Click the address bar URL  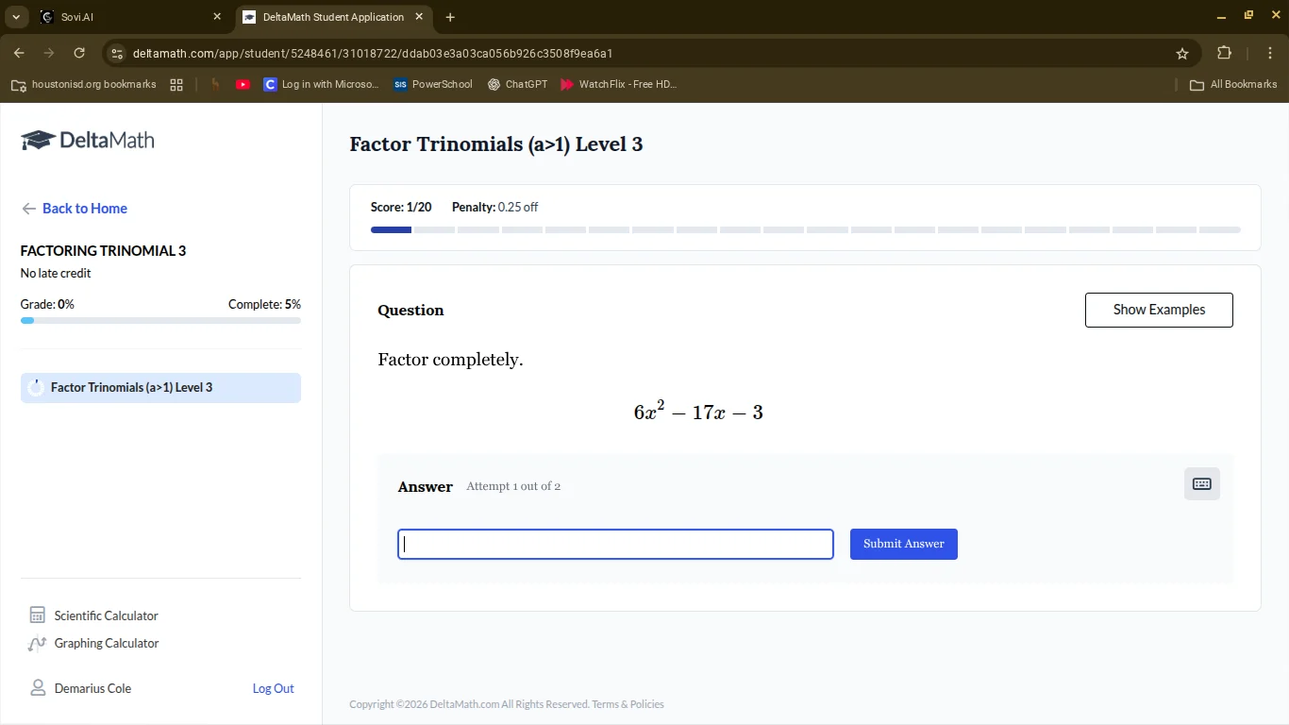(x=373, y=54)
